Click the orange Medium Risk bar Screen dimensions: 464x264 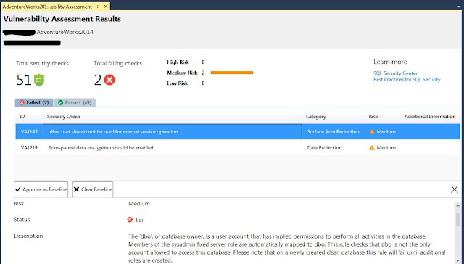232,73
